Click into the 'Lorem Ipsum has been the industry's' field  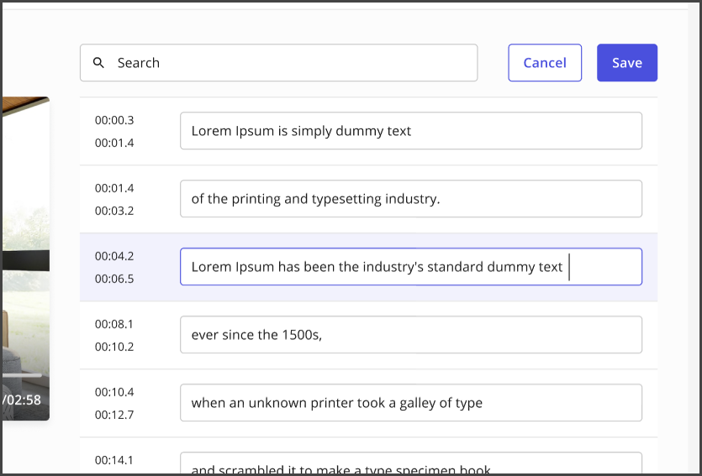411,266
